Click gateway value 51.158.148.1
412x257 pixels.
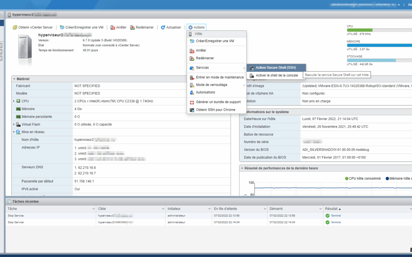tap(84, 181)
